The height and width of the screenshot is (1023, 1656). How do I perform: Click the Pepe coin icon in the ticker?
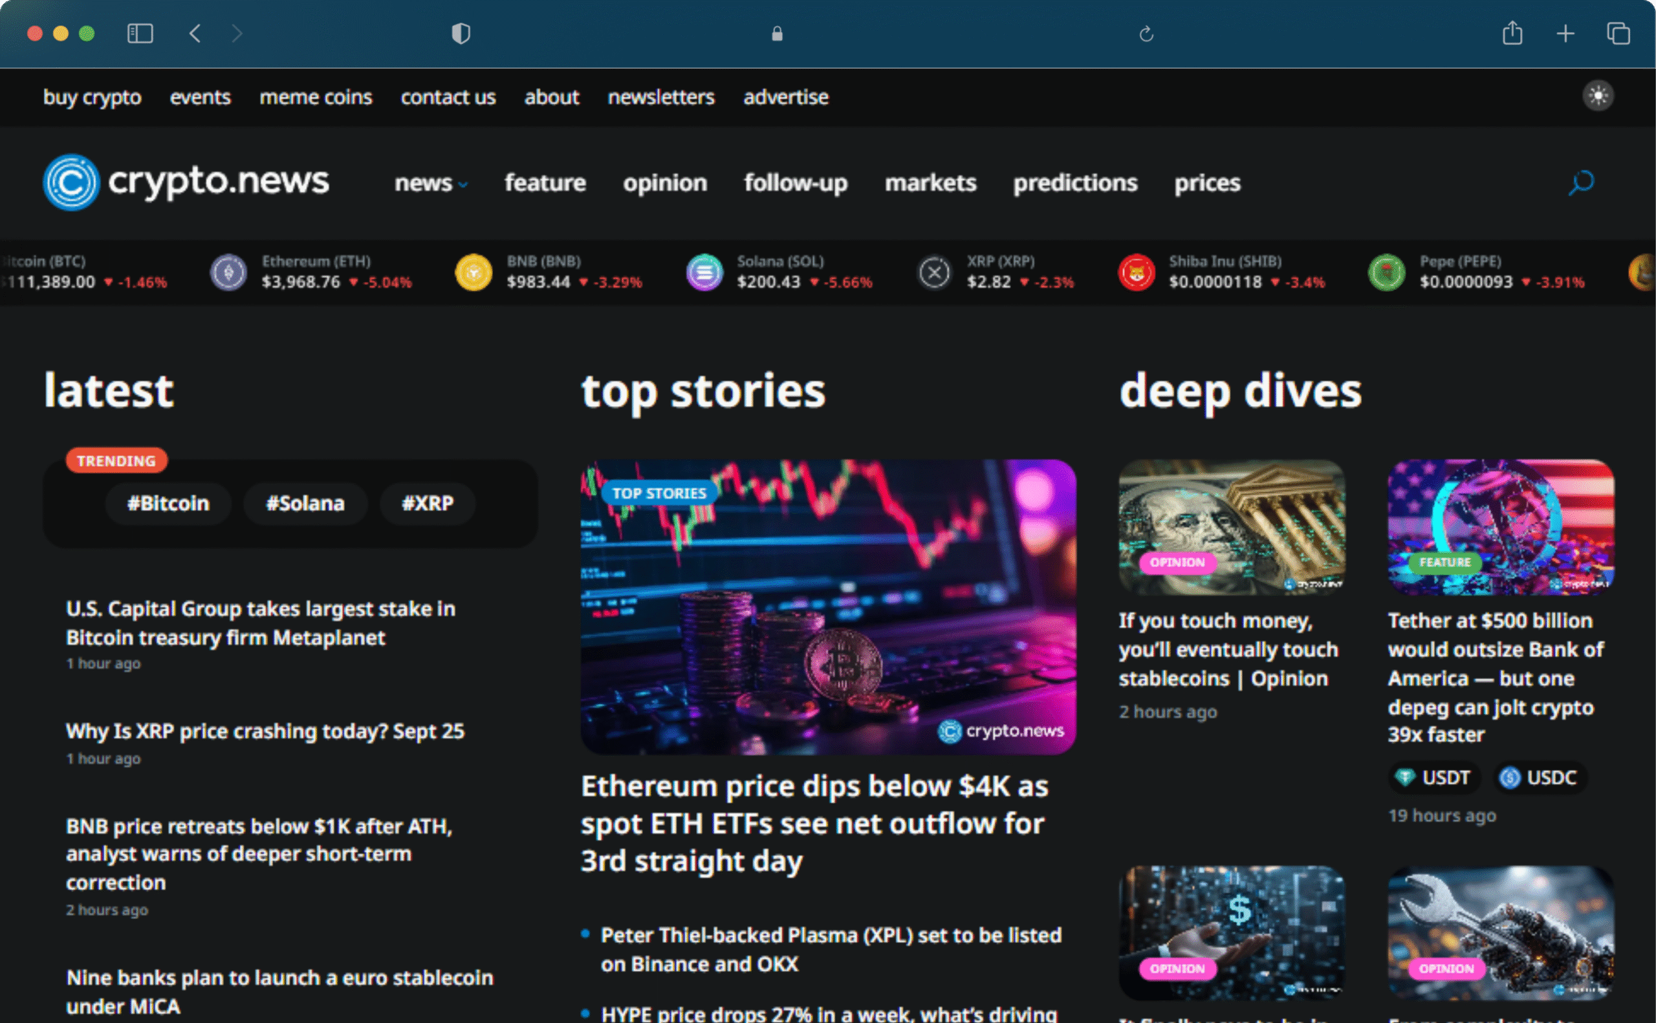coord(1387,273)
